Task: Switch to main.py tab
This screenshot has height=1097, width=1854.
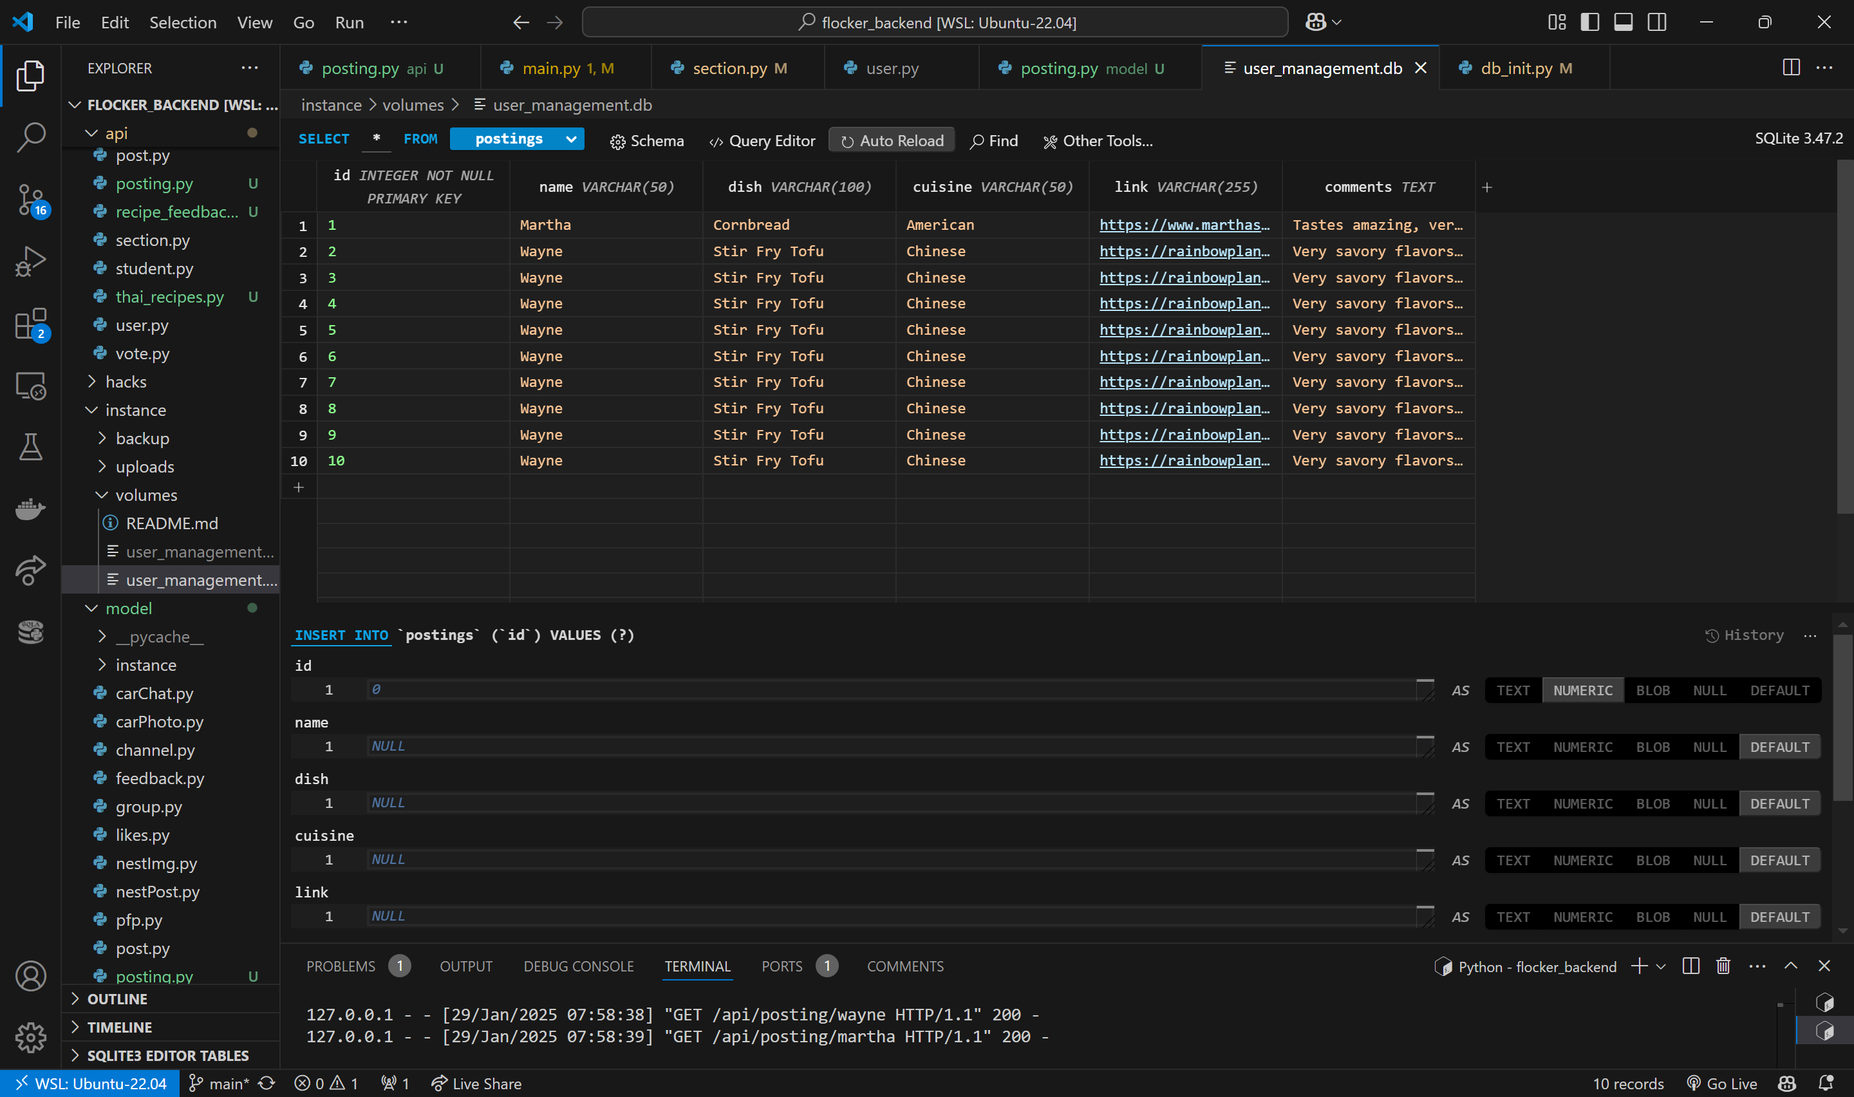Action: pyautogui.click(x=566, y=68)
